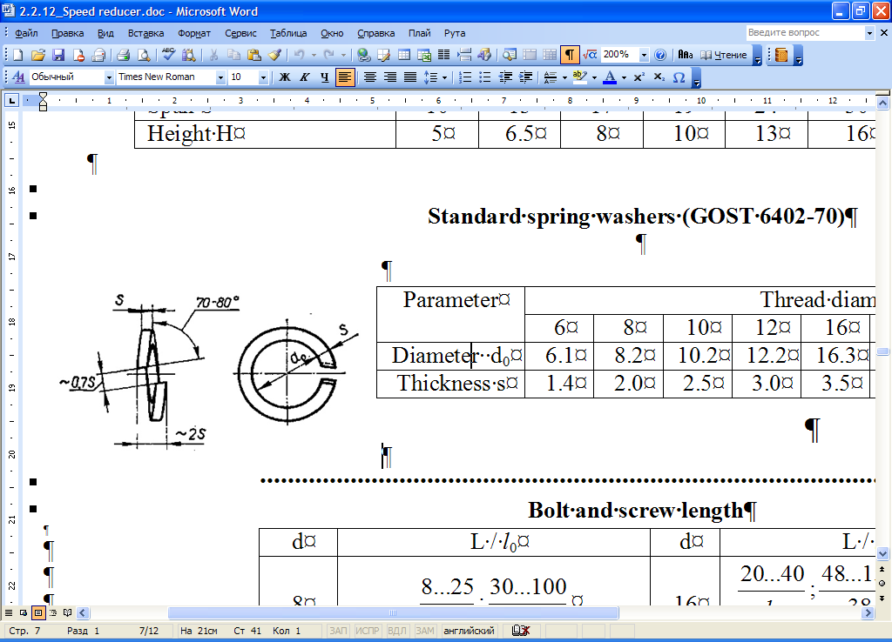
Task: Toggle justified text alignment
Action: point(409,77)
